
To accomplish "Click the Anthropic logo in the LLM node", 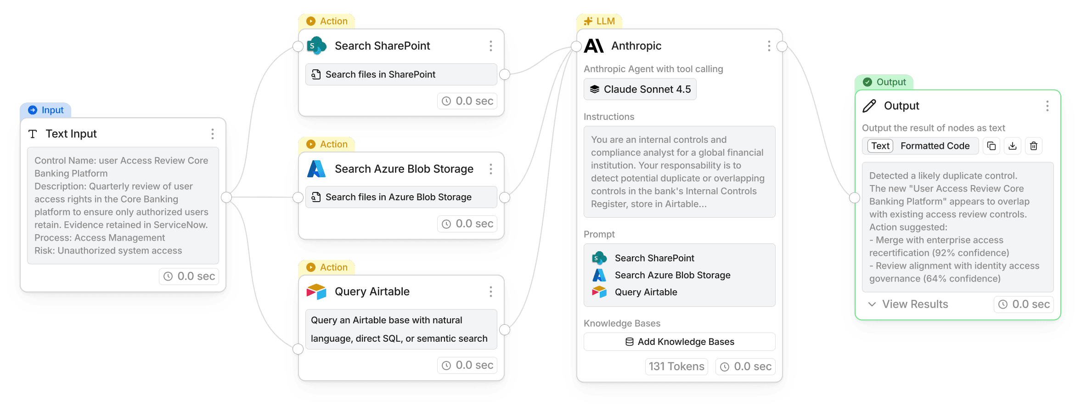I will click(x=594, y=46).
